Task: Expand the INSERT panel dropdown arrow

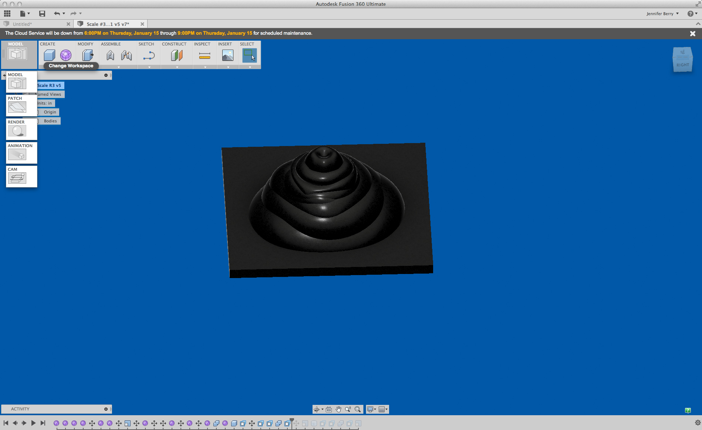Action: [228, 67]
